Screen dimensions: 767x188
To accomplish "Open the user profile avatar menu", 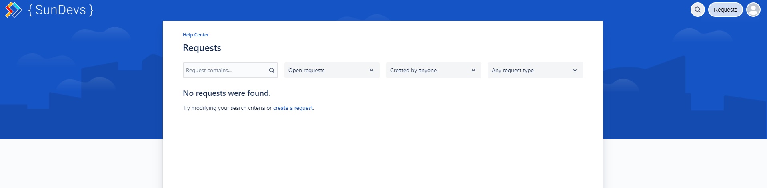I will 753,10.
